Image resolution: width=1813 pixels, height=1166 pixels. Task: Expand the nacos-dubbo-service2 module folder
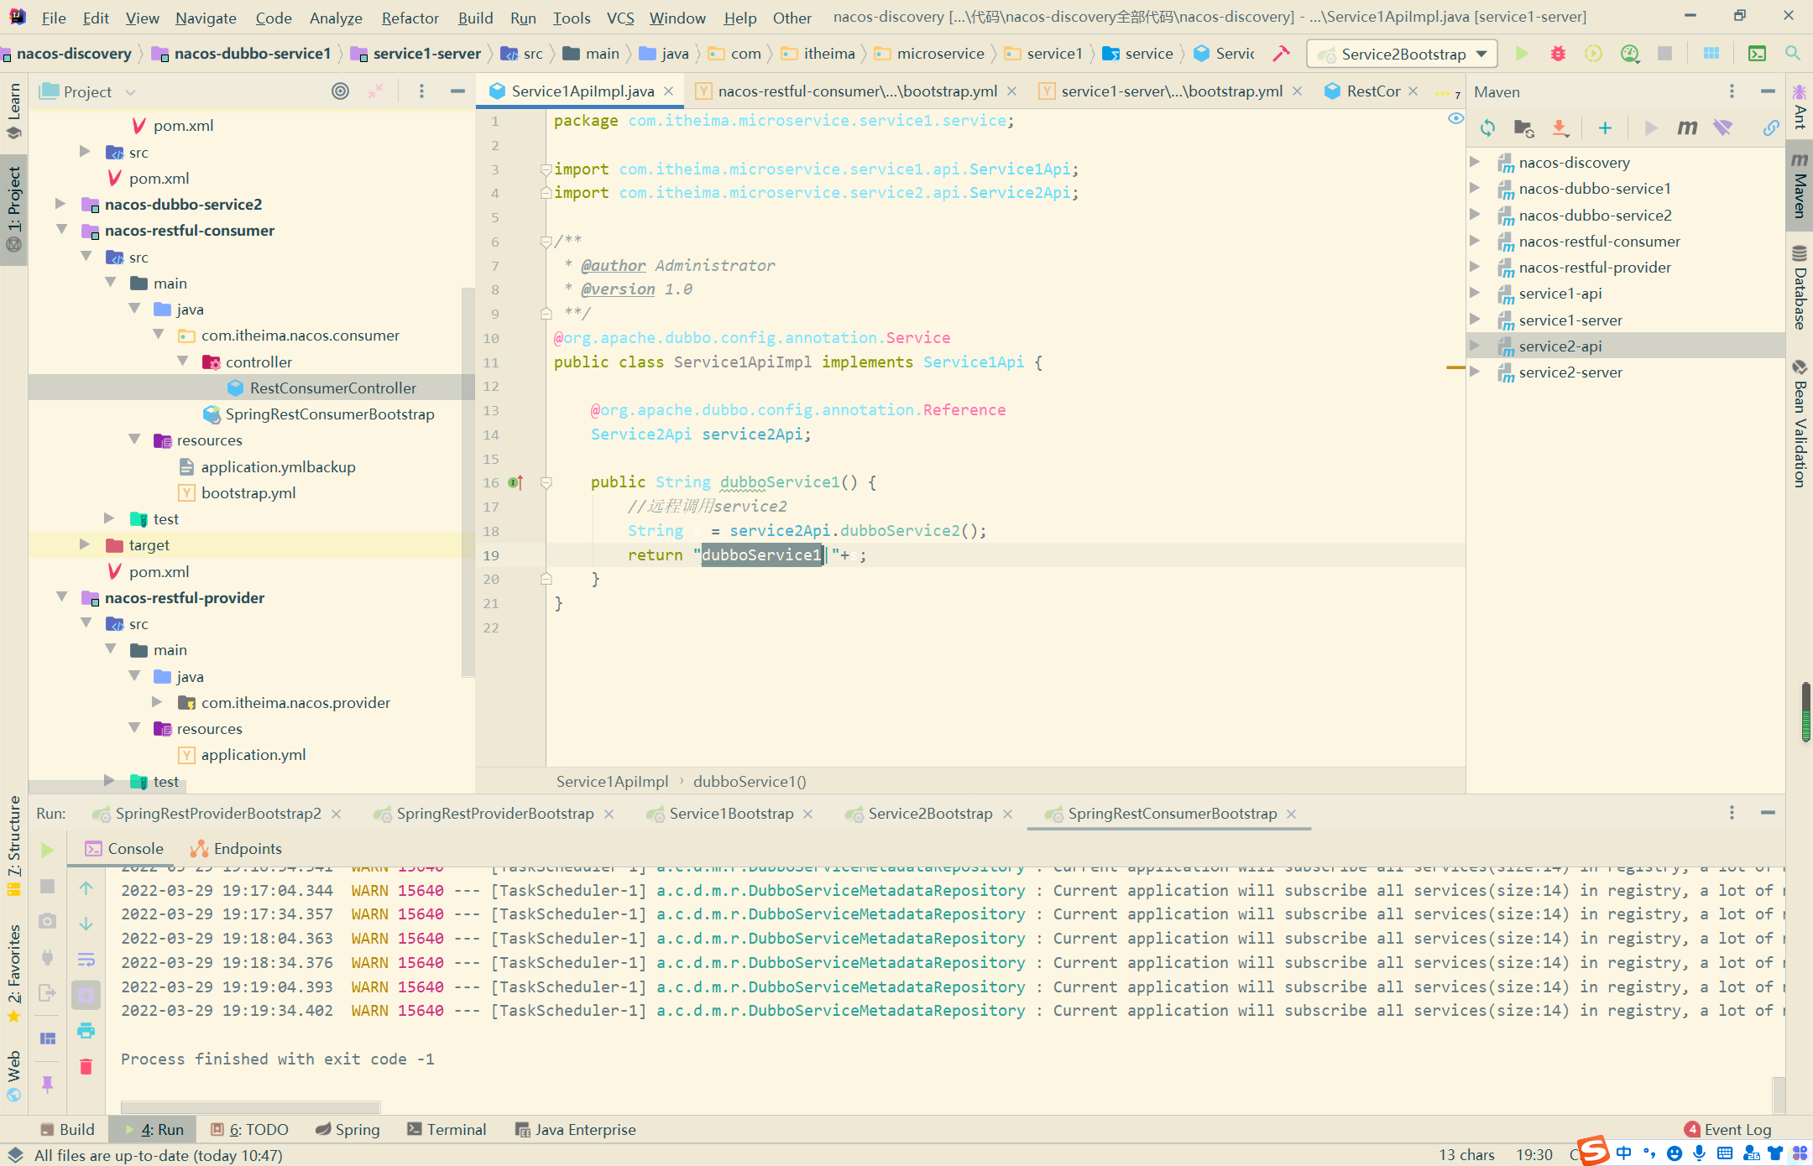[x=60, y=204]
